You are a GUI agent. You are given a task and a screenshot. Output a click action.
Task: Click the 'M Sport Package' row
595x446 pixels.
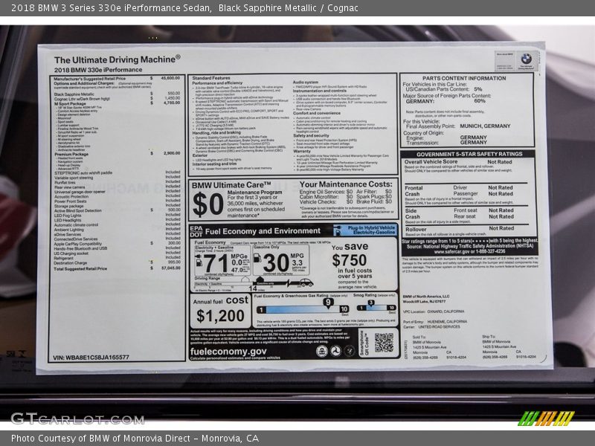[x=117, y=103]
